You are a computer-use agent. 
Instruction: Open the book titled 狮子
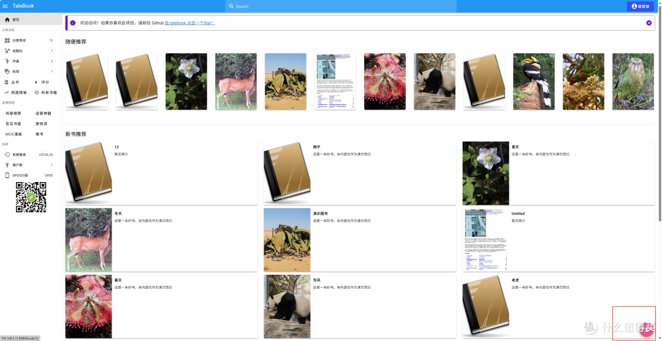[360, 173]
